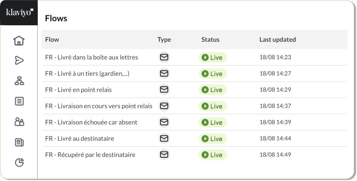Click email type icon for boîte aux lettres flow
The width and height of the screenshot is (357, 181).
(164, 57)
